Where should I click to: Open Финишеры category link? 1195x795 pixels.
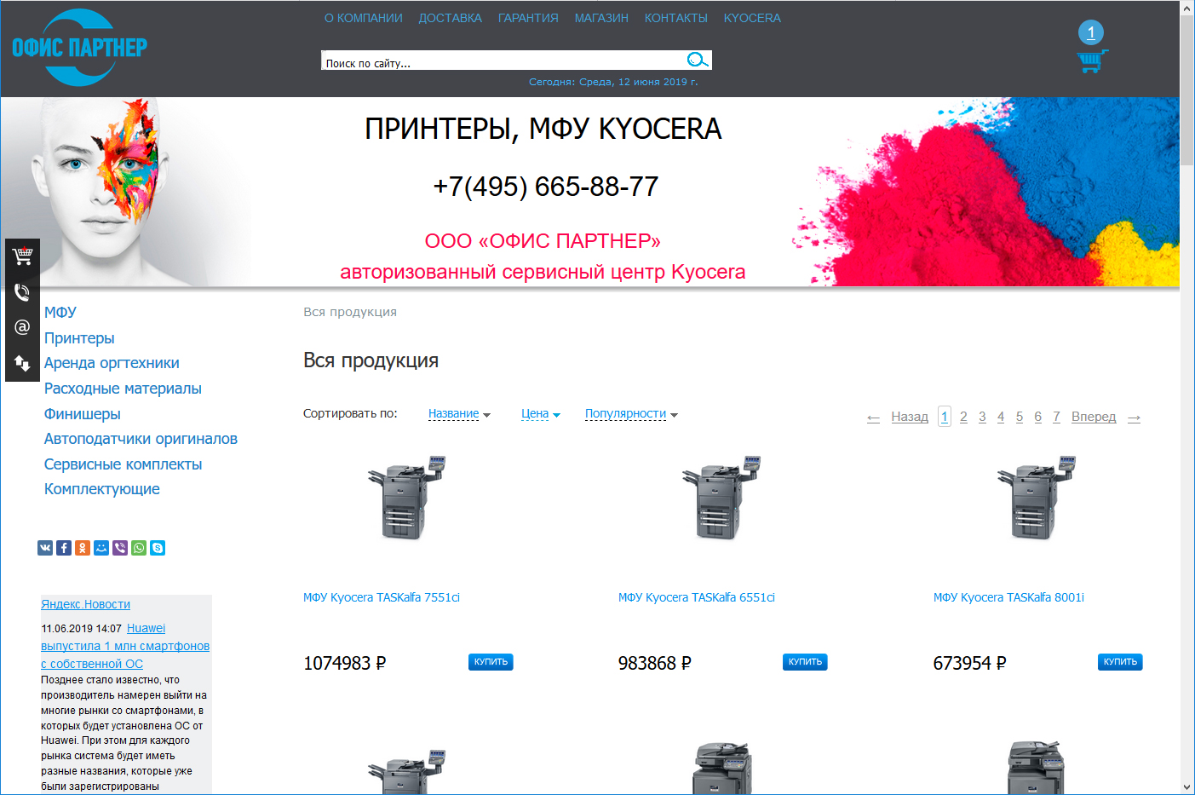tap(83, 414)
